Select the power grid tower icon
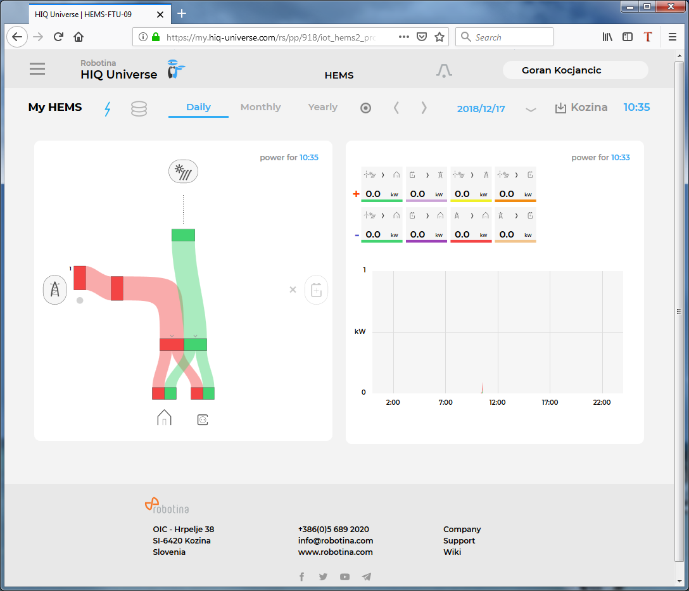The height and width of the screenshot is (591, 689). point(55,289)
